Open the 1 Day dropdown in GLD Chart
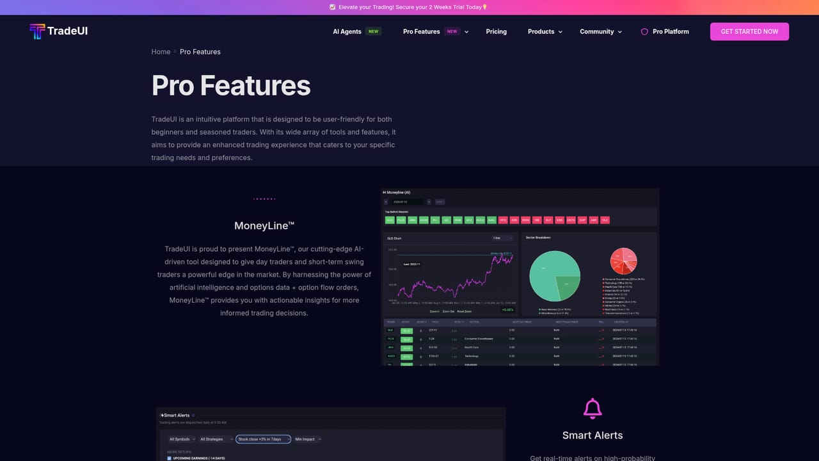 coord(502,238)
